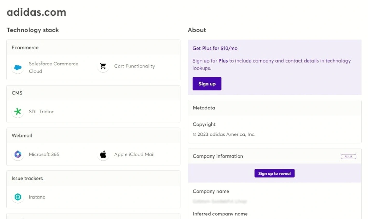
Task: Open the Cart Functionality entry
Action: [134, 66]
